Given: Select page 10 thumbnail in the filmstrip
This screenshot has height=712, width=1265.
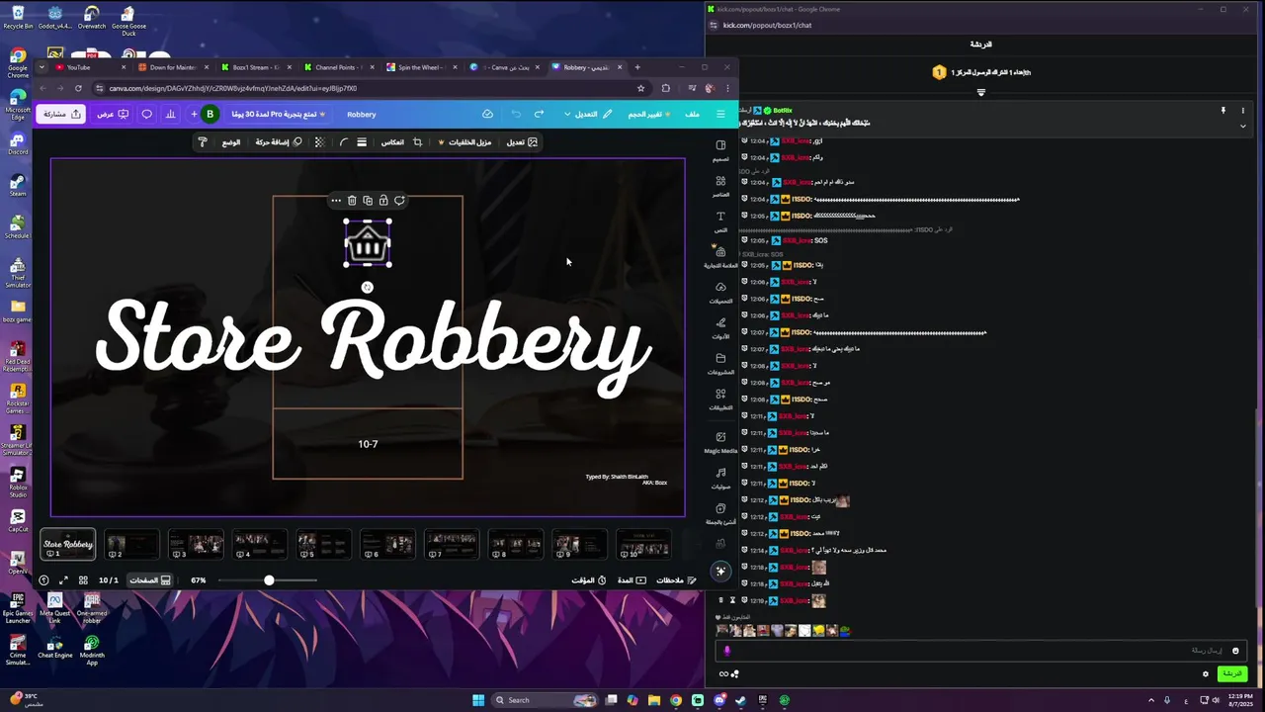Looking at the screenshot, I should tap(643, 544).
